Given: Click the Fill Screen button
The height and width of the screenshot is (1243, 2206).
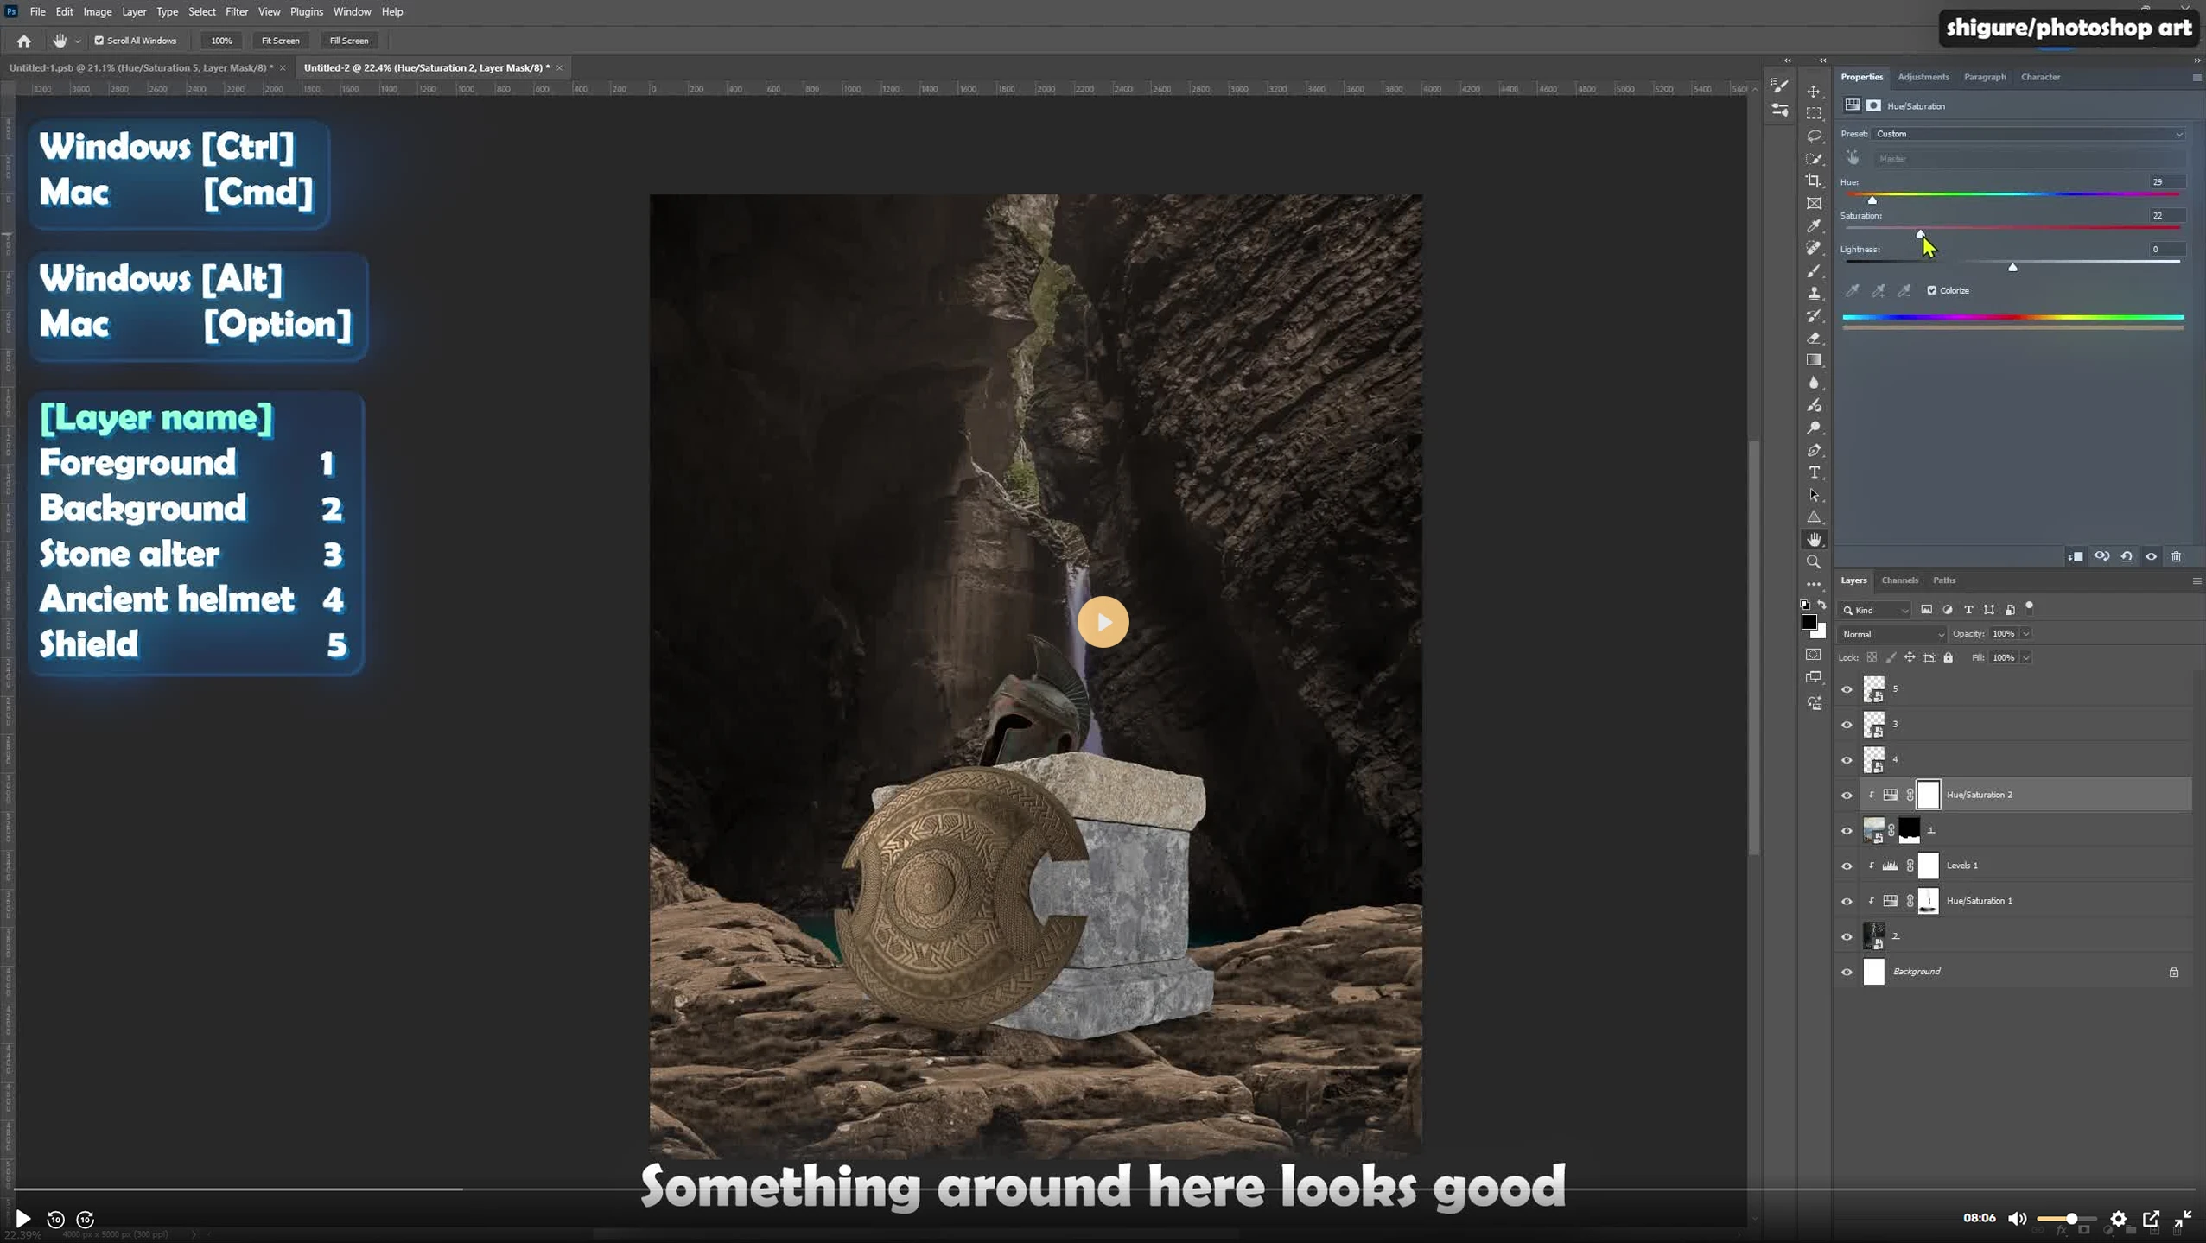Looking at the screenshot, I should pos(349,41).
